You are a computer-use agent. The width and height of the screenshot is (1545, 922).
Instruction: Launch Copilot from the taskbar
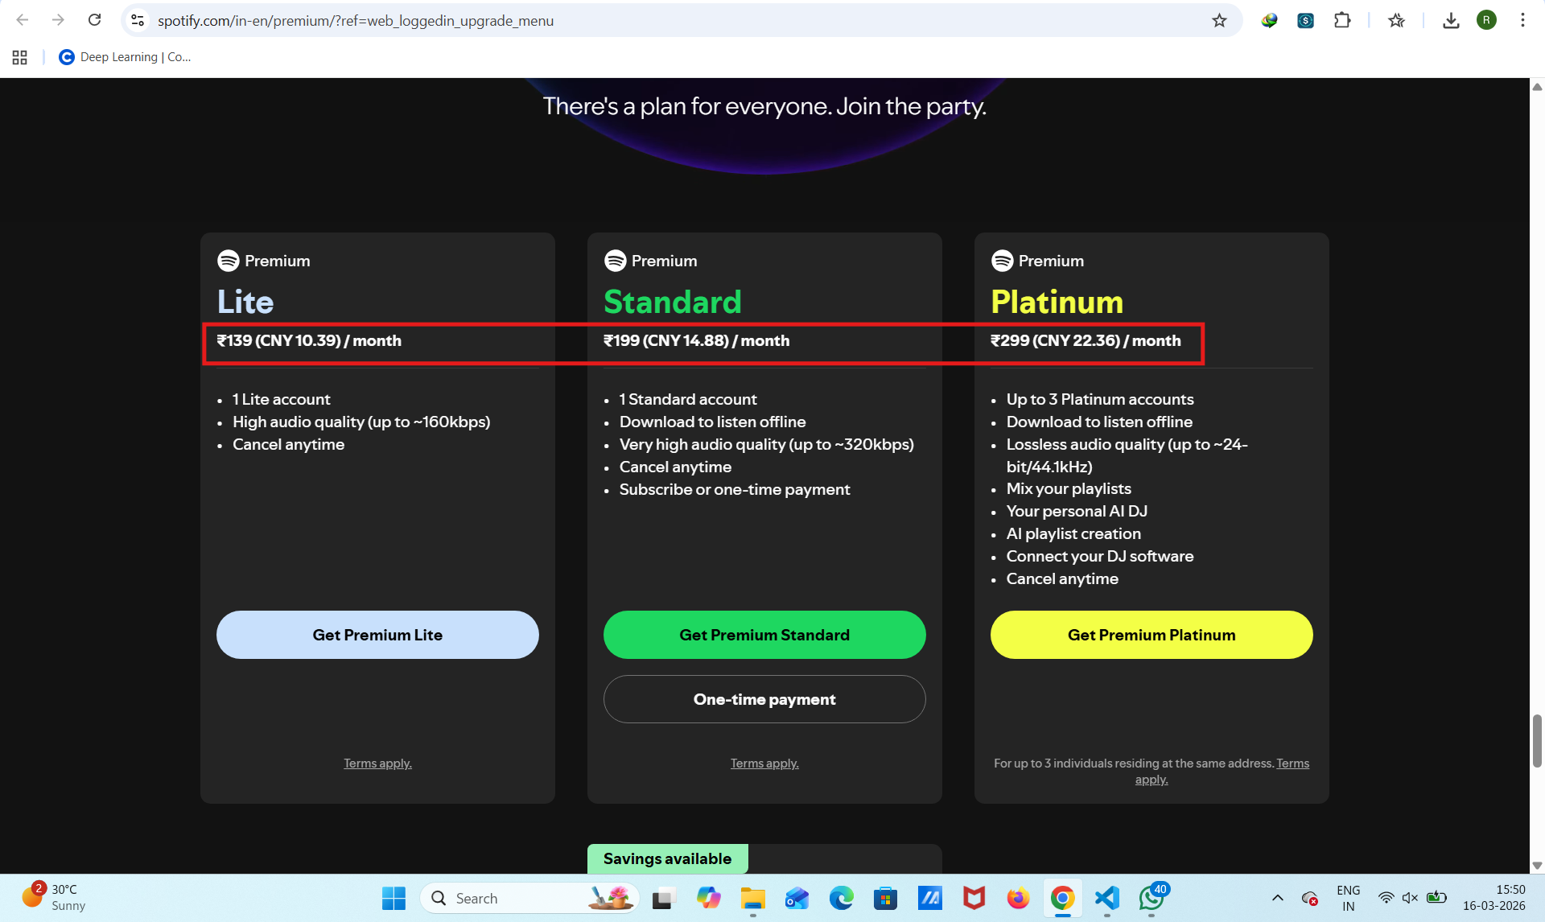click(708, 898)
